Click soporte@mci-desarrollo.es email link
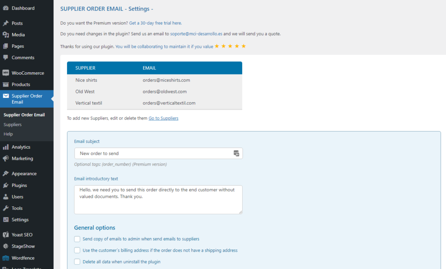 [196, 34]
